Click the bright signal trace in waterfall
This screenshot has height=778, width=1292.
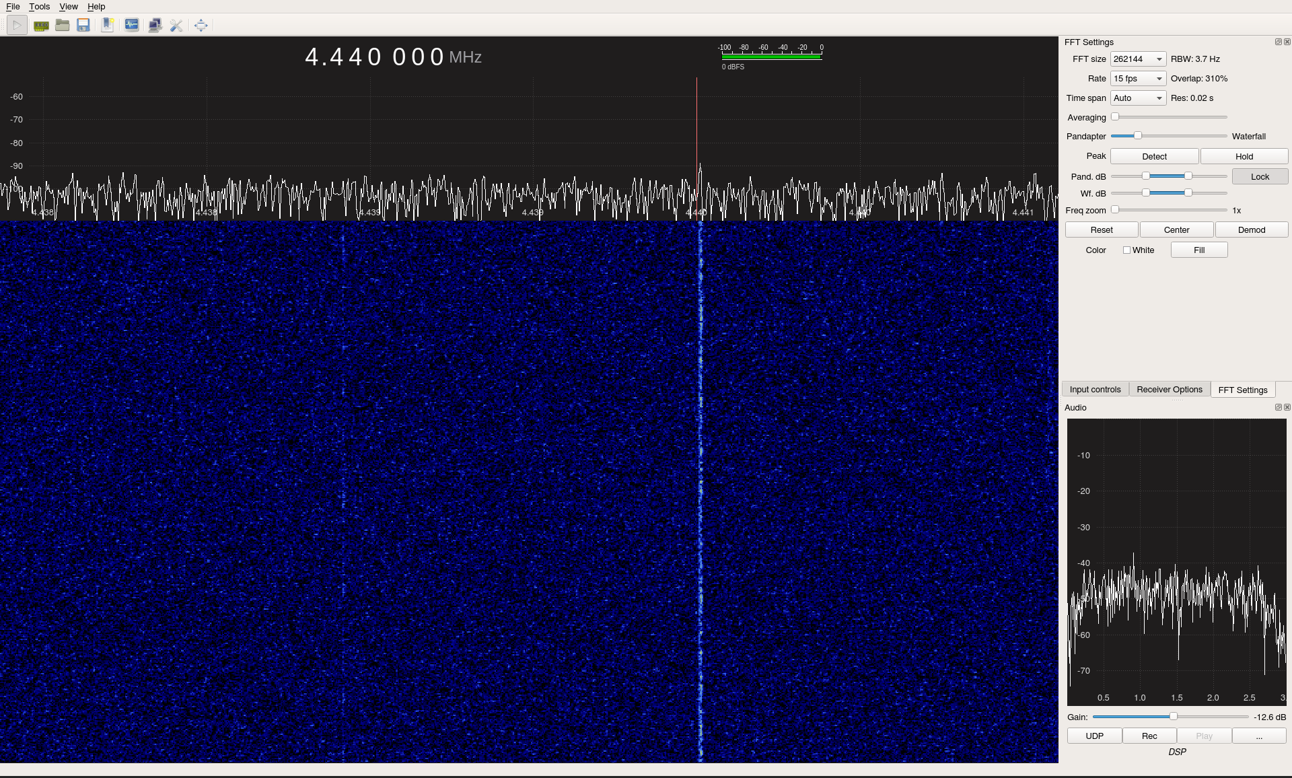(x=701, y=491)
